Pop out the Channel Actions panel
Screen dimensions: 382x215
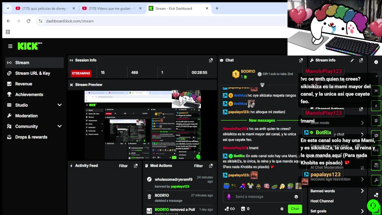click(x=361, y=109)
